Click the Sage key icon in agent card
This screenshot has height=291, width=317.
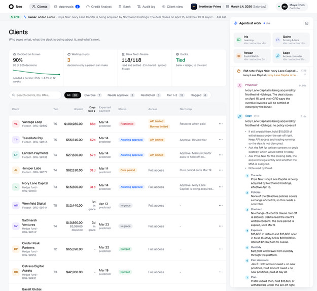tap(278, 56)
